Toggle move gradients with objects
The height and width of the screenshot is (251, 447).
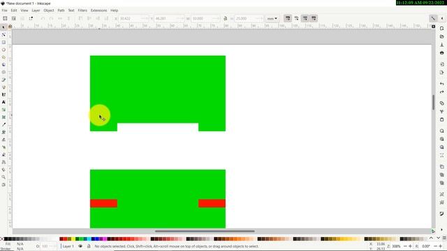(x=305, y=18)
